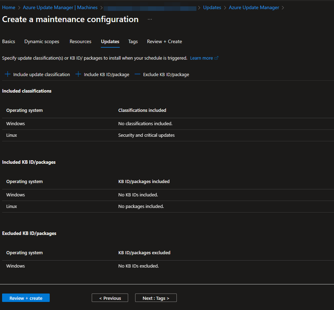The image size is (334, 310).
Task: Click the 'KB ID/packages included' column header
Action: 144,182
